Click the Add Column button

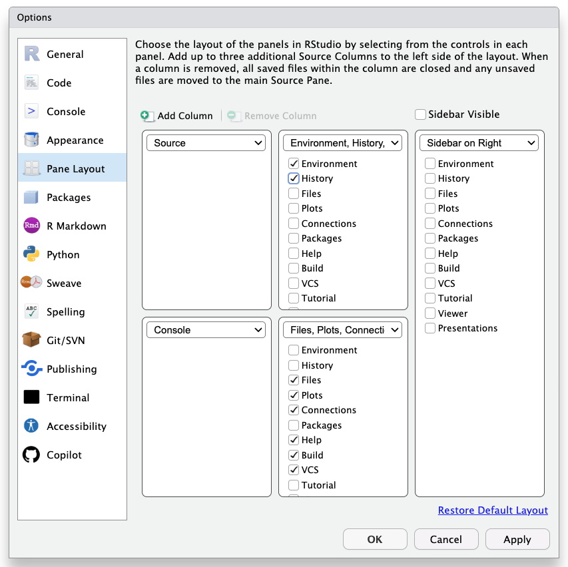177,116
